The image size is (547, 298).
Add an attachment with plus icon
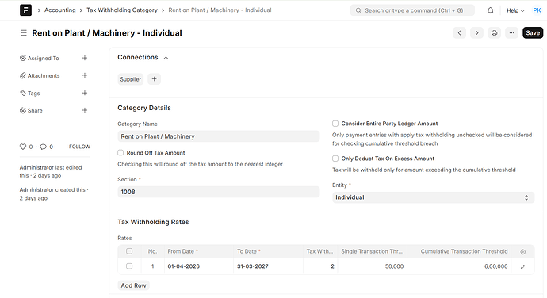click(84, 75)
